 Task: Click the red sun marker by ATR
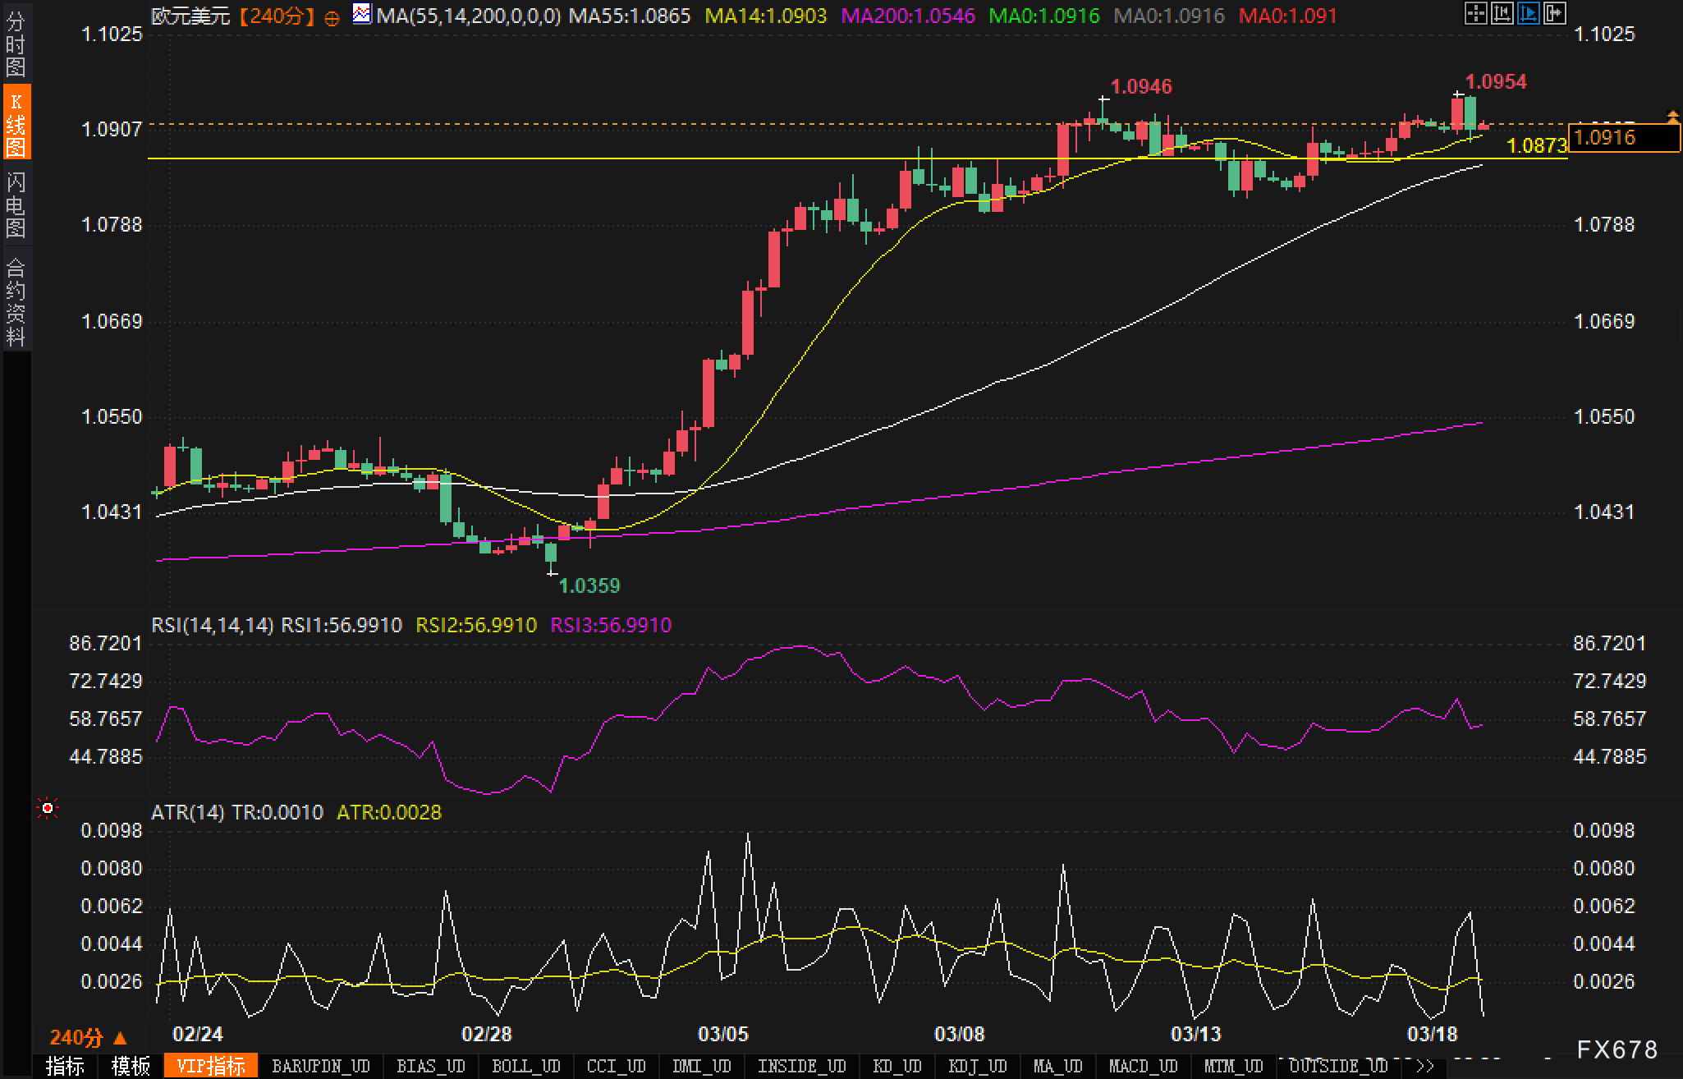pyautogui.click(x=48, y=810)
